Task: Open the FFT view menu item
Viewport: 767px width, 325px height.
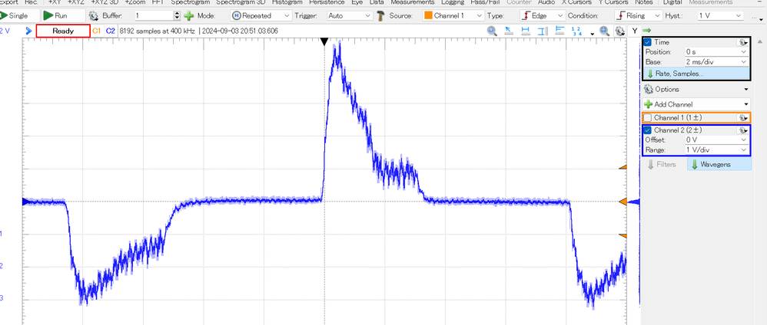Action: pyautogui.click(x=158, y=2)
